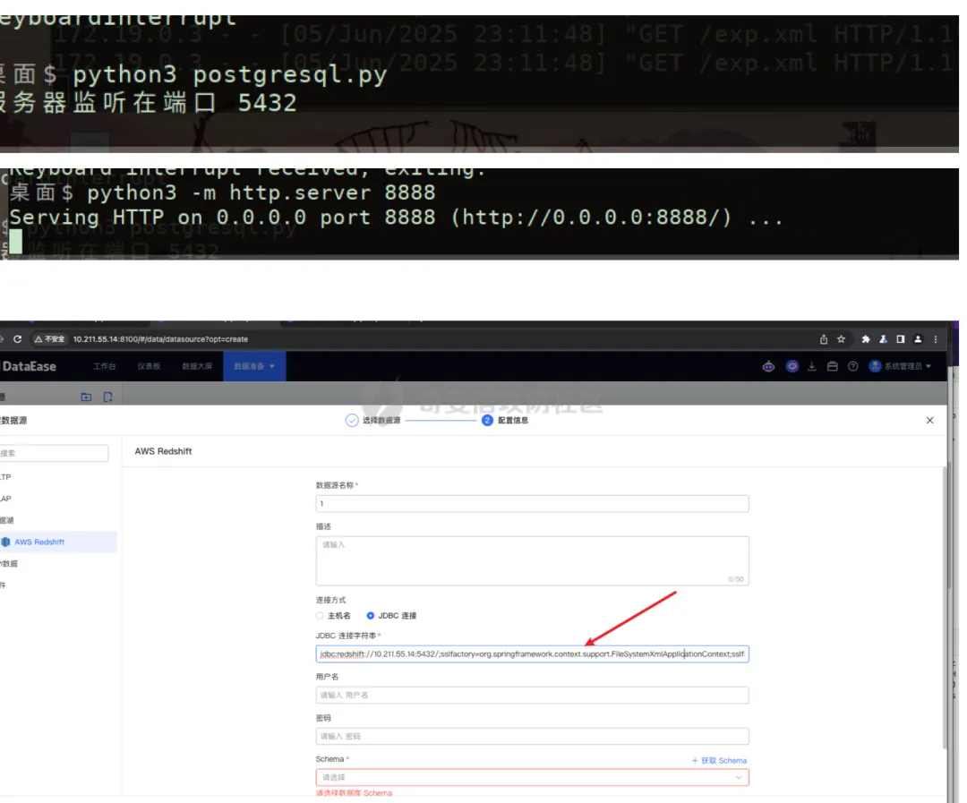Click the 'python3 -m http.server 8888' terminal line
967x803 pixels.
tap(261, 192)
